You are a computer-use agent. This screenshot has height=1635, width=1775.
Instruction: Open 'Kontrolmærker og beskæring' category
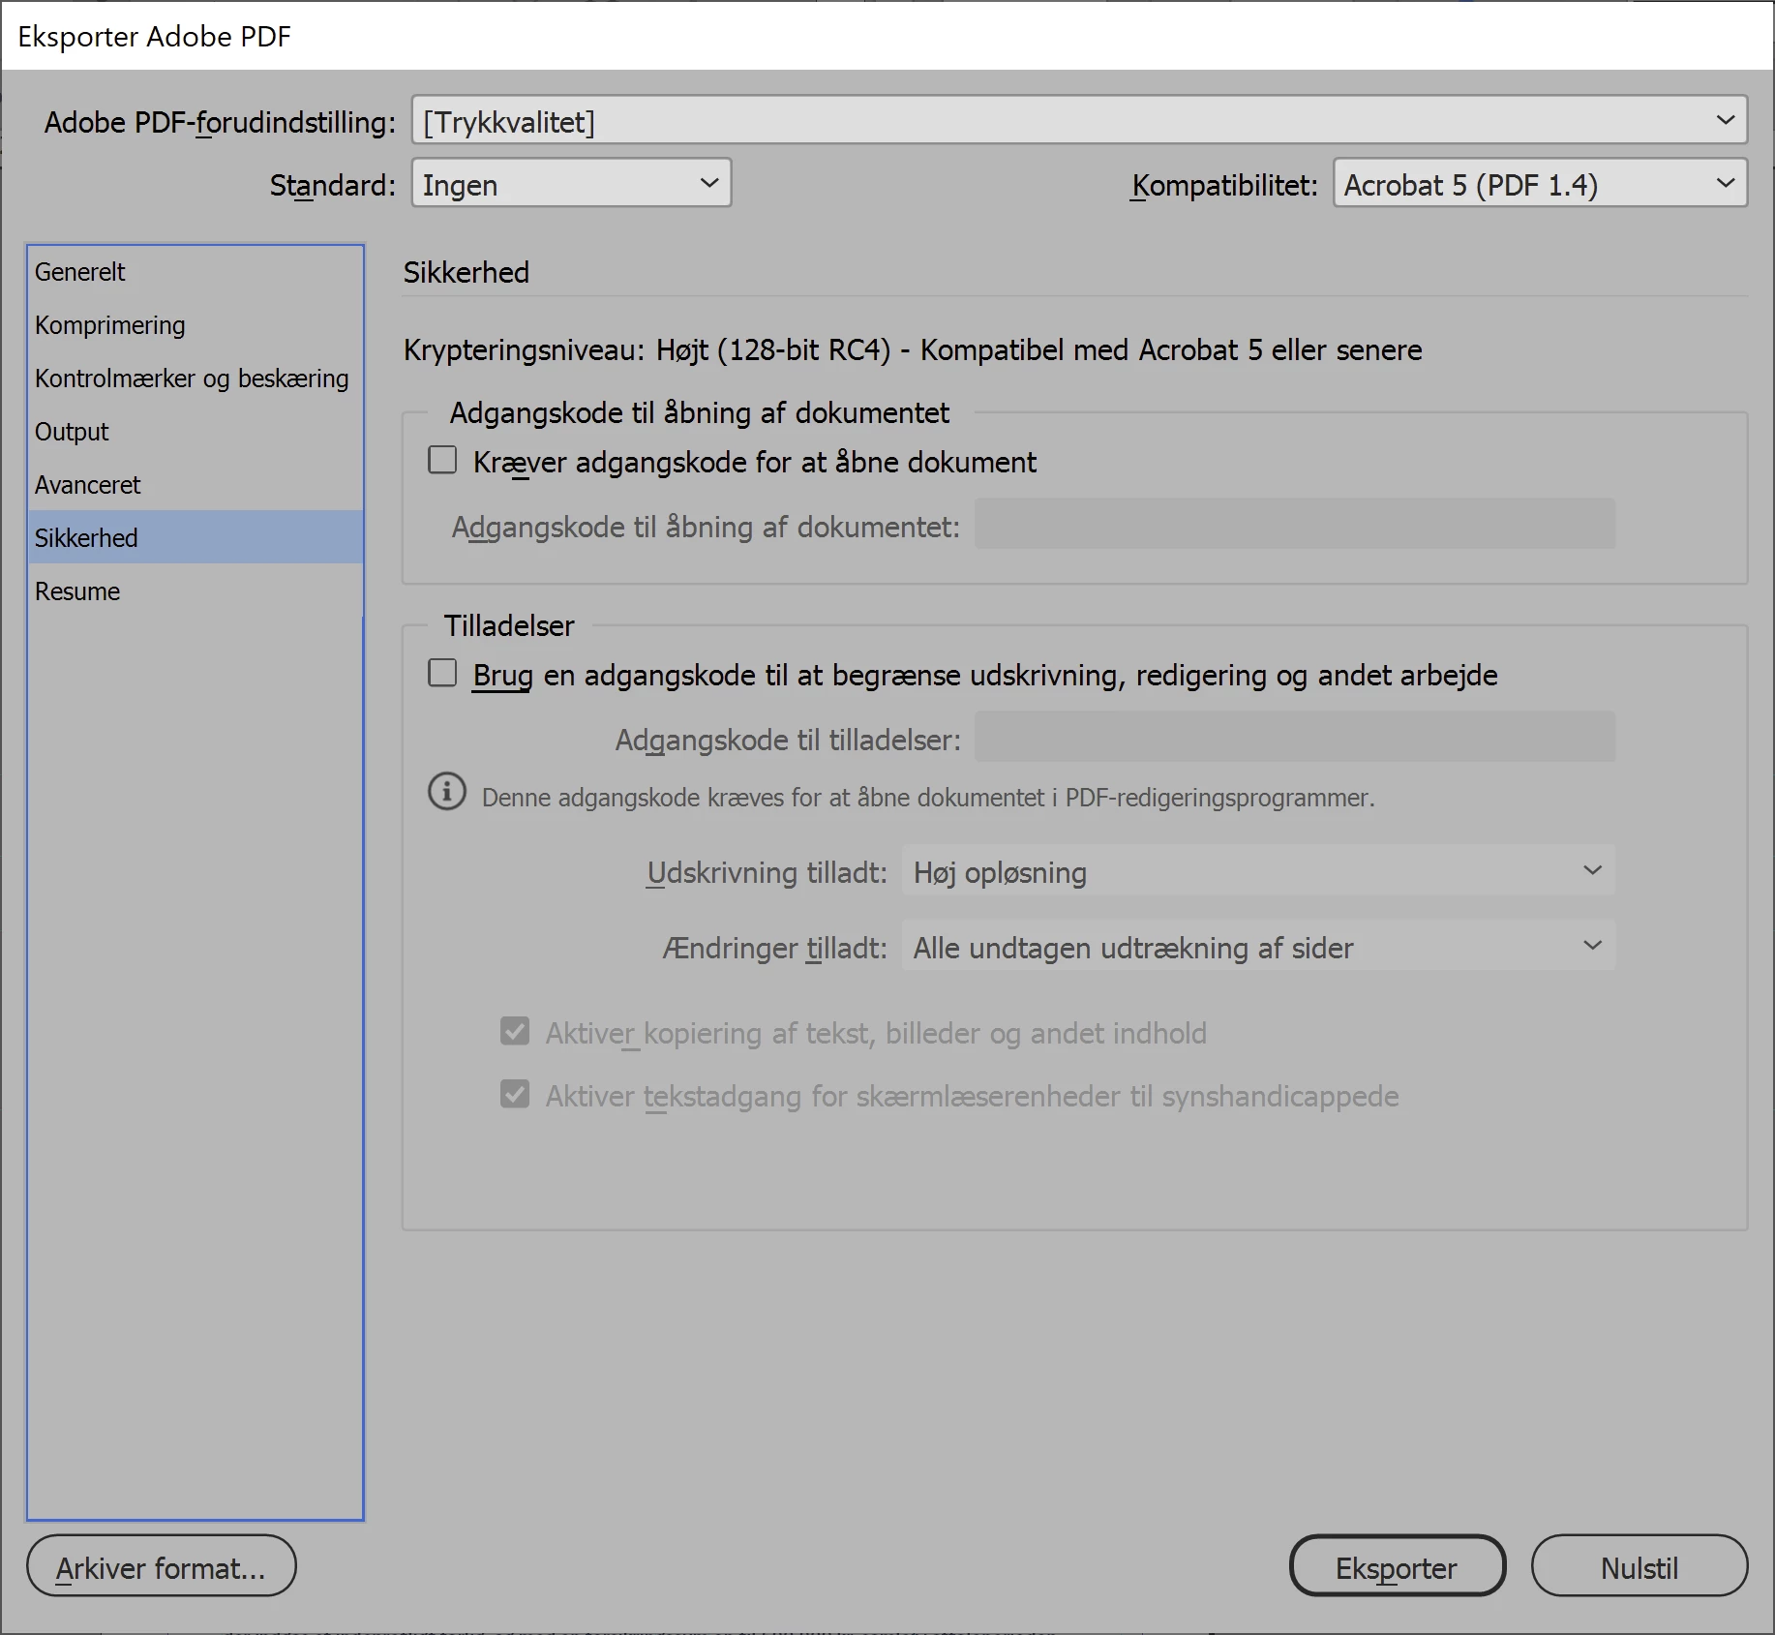tap(196, 378)
